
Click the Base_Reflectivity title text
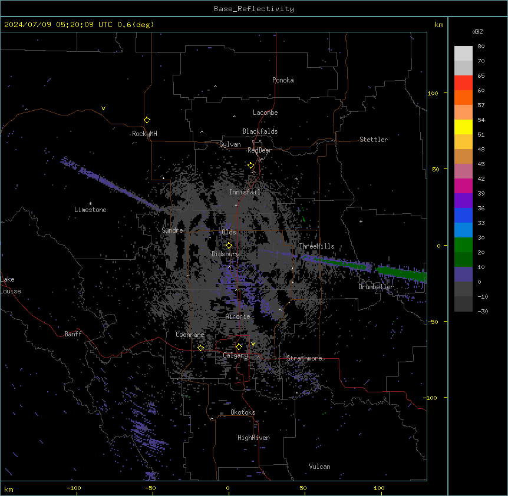(254, 9)
